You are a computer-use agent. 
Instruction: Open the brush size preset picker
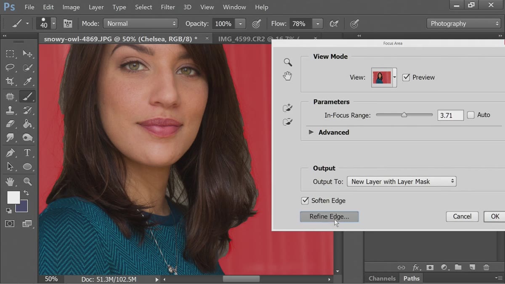click(53, 24)
